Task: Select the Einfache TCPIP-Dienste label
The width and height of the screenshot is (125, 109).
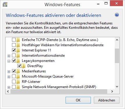Action: click(x=60, y=40)
